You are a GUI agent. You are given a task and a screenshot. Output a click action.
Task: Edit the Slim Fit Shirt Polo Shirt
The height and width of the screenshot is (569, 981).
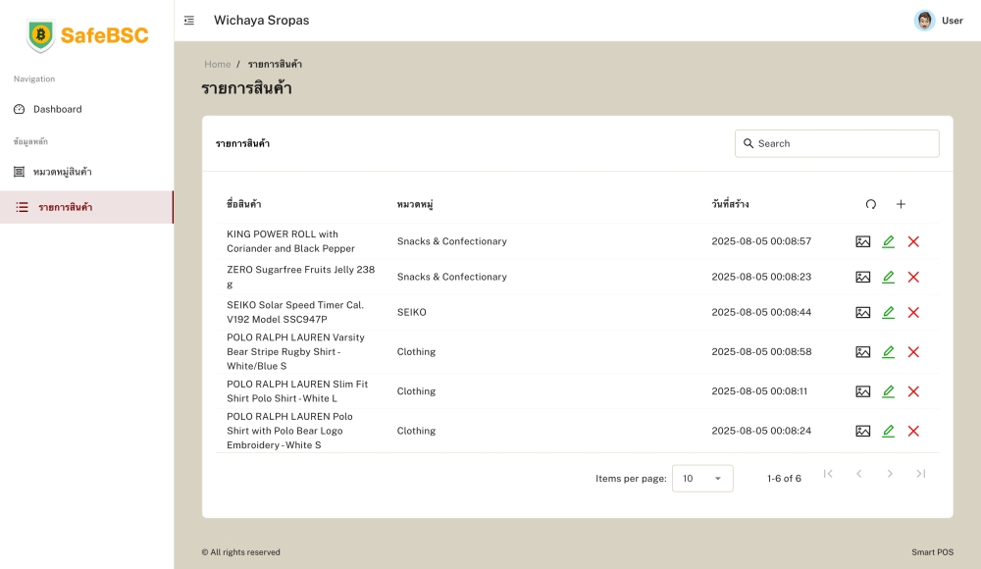tap(889, 391)
